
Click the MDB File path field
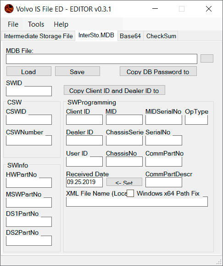click(102, 59)
